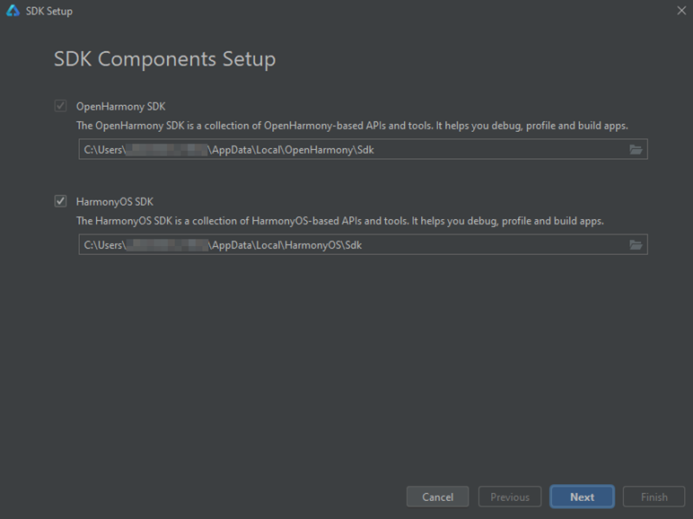Go back with the Previous button

click(510, 497)
